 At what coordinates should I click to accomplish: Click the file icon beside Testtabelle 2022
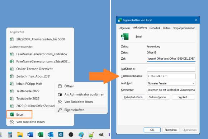12,91
